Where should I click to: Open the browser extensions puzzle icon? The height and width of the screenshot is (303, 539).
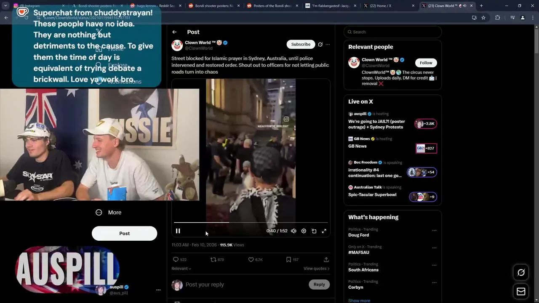[498, 18]
